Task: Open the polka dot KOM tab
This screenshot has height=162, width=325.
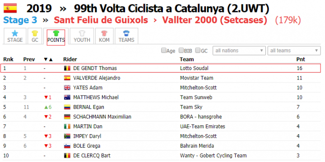Action: [104, 36]
